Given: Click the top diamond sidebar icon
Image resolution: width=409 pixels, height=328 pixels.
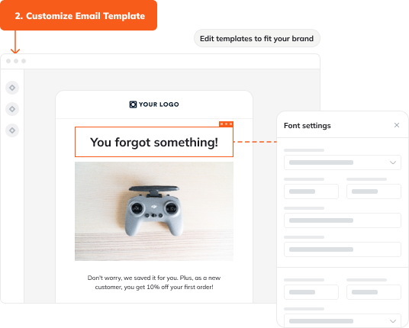Looking at the screenshot, I should click(x=12, y=88).
